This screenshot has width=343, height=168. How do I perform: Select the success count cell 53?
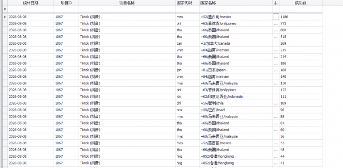[301, 143]
